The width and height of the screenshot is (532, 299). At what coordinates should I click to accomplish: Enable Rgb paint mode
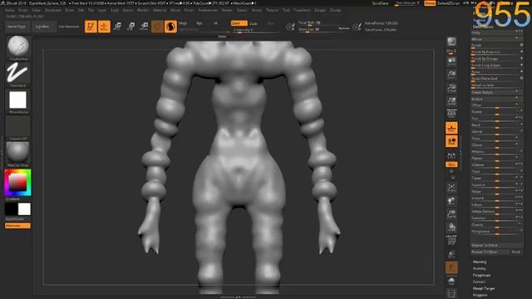(x=199, y=23)
